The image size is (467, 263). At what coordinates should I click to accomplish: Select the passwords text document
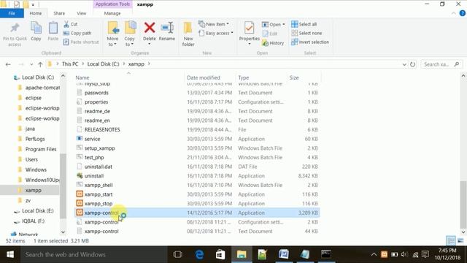pyautogui.click(x=96, y=93)
